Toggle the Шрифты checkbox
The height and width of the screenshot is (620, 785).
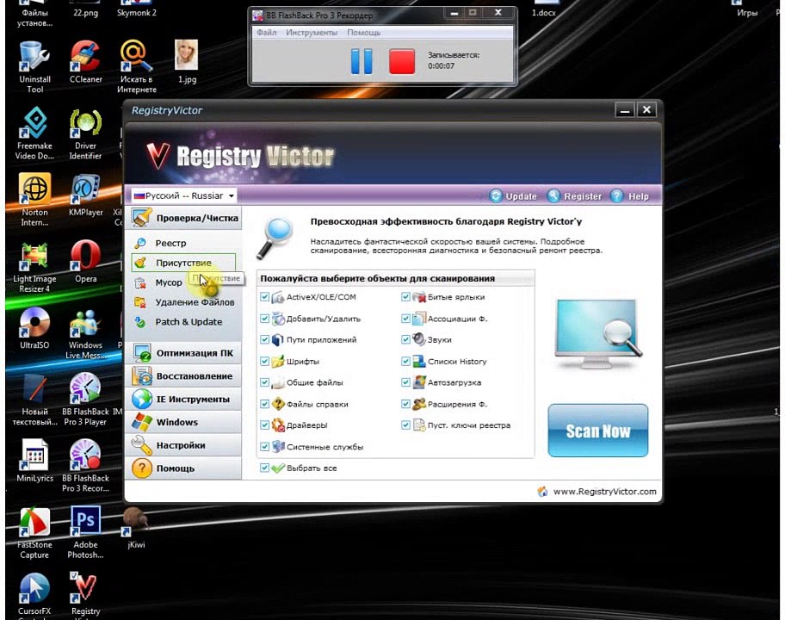pyautogui.click(x=265, y=361)
